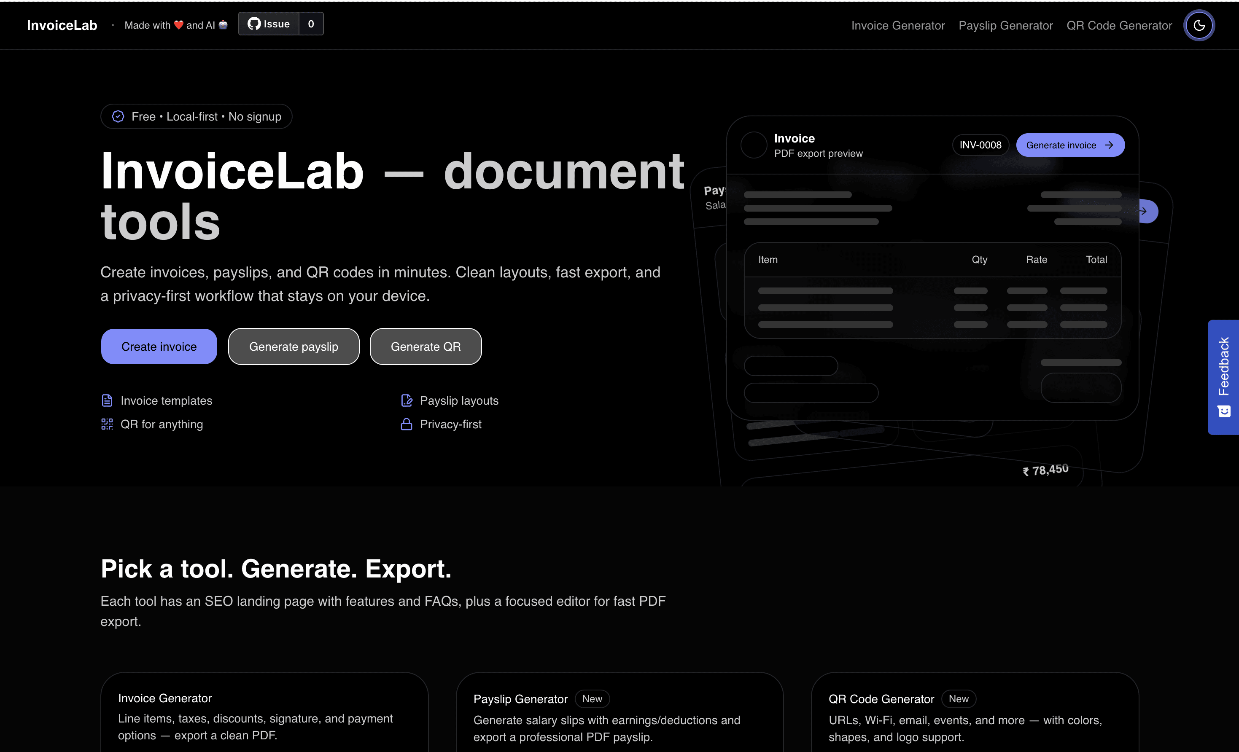Click the Payslip layouts edit icon
Viewport: 1239px width, 752px height.
click(406, 400)
